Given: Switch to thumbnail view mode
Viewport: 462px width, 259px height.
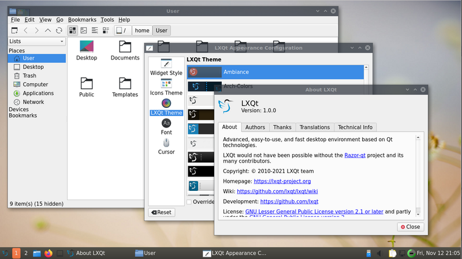Looking at the screenshot, I should tap(84, 30).
